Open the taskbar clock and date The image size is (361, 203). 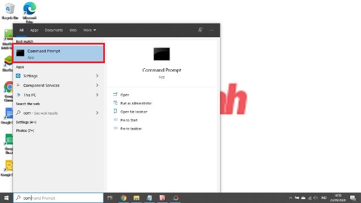[338, 198]
